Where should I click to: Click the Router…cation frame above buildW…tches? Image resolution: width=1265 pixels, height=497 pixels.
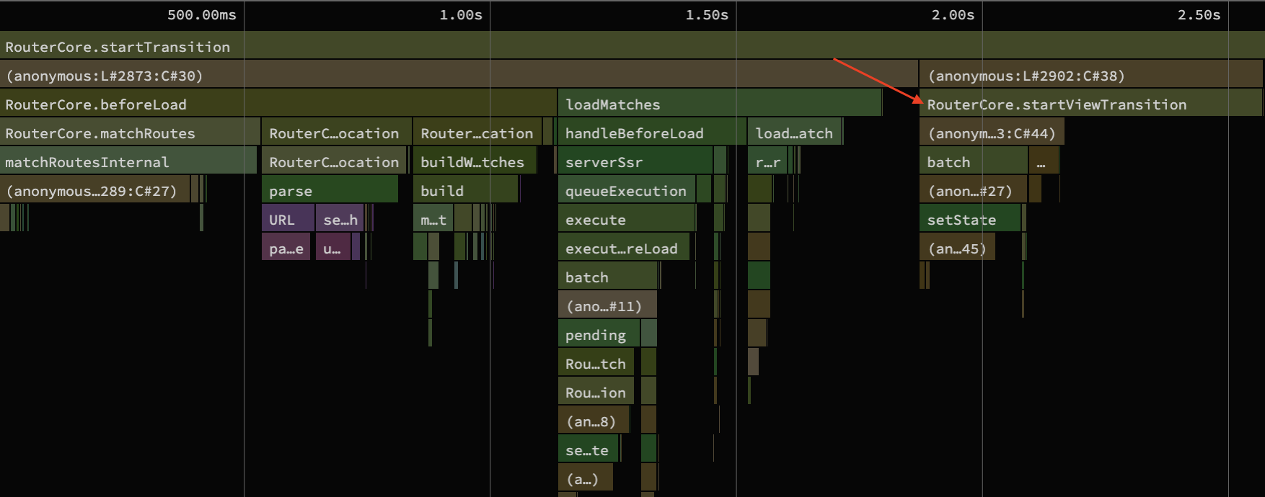coord(477,133)
